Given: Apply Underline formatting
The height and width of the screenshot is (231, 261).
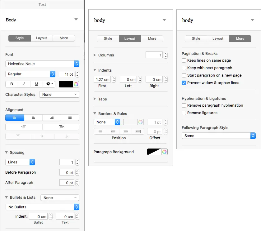Looking at the screenshot, I should click(36, 84).
